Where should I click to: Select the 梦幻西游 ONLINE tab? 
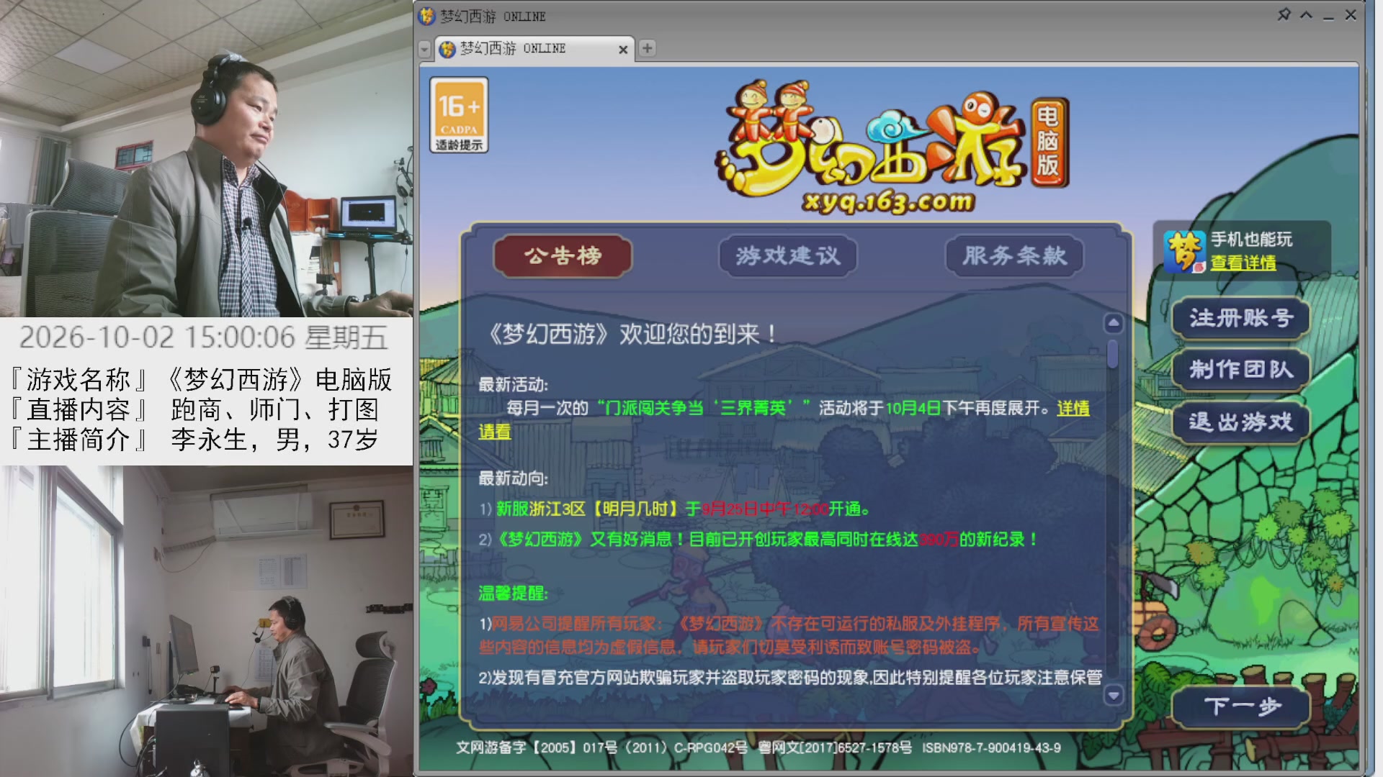533,49
